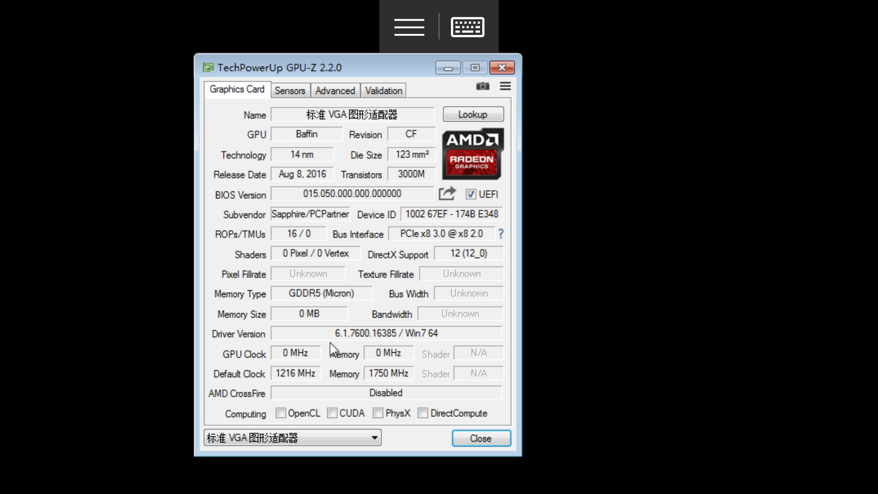Toggle the UEFI checkbox
The height and width of the screenshot is (494, 878).
pyautogui.click(x=471, y=194)
